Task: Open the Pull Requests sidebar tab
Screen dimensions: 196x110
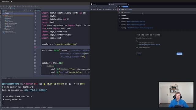Action: 1,24
